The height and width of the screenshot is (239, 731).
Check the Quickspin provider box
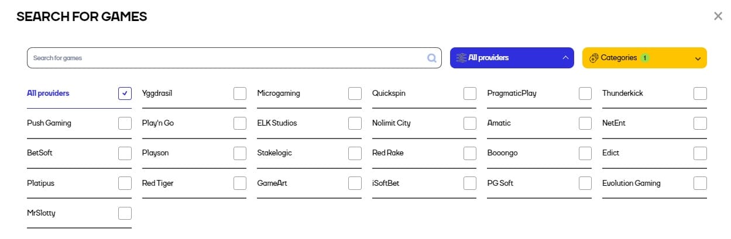[x=470, y=93]
